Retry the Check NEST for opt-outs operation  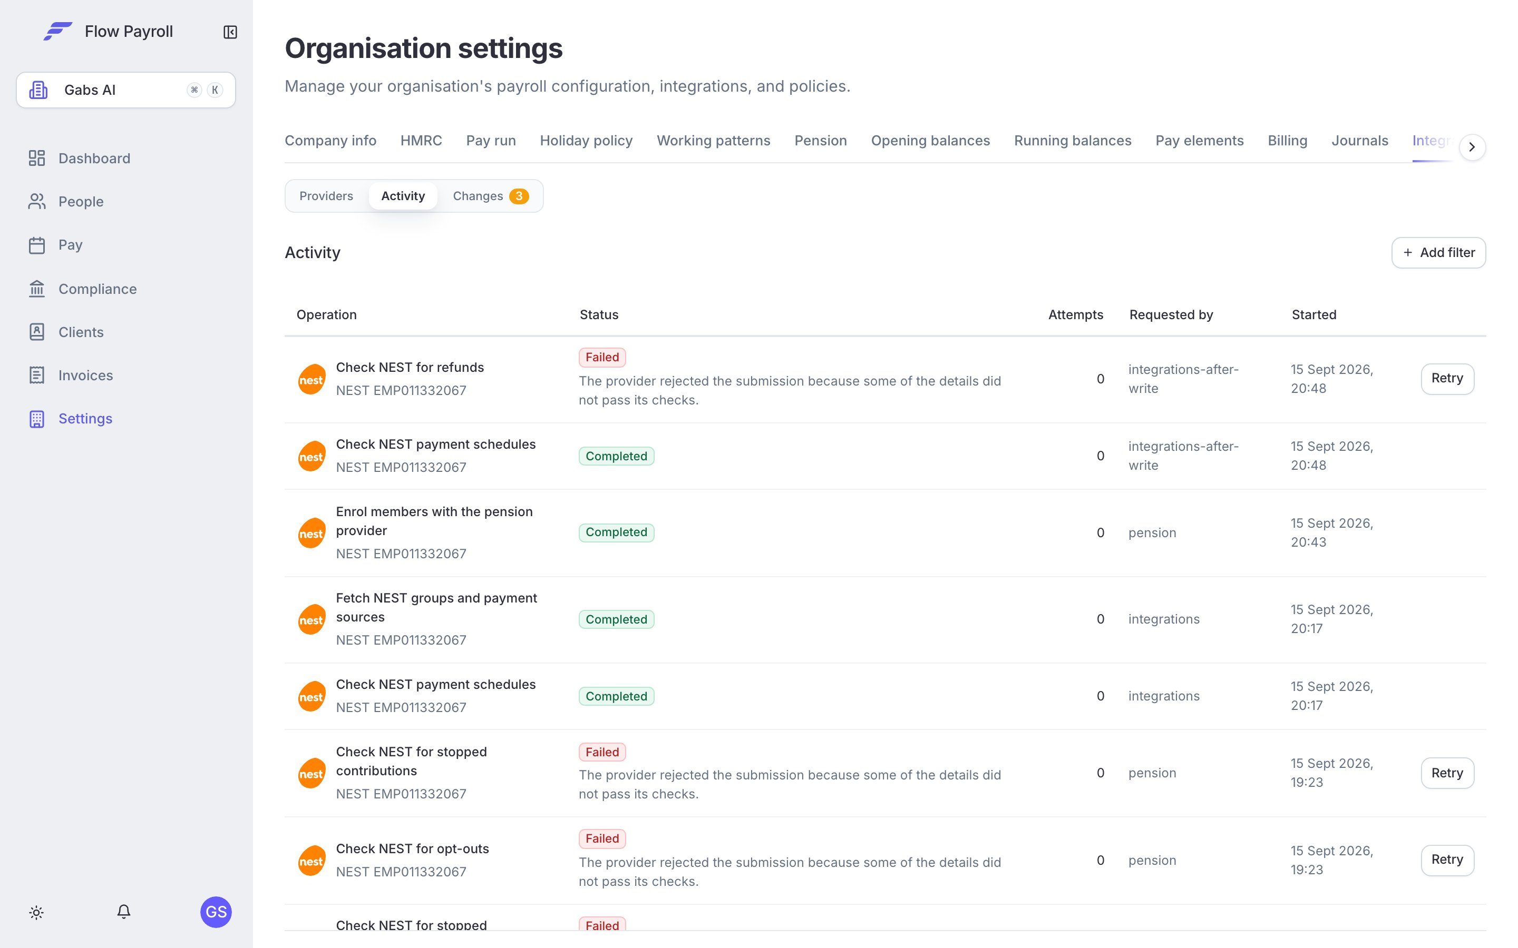pyautogui.click(x=1447, y=860)
